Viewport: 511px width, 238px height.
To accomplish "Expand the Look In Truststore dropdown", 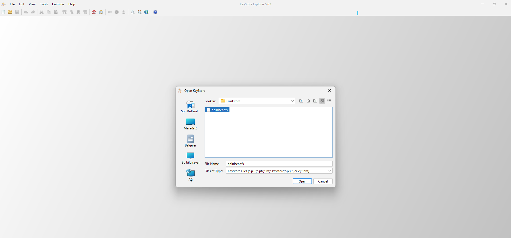I will click(292, 101).
